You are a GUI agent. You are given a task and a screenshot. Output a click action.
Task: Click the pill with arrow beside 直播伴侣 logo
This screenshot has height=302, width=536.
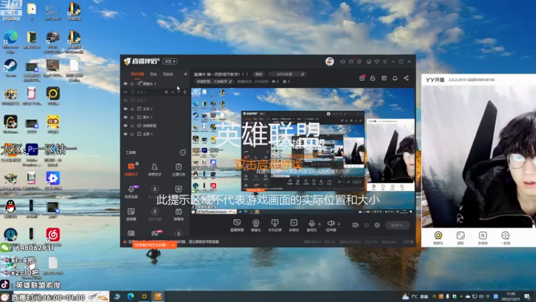coord(170,62)
